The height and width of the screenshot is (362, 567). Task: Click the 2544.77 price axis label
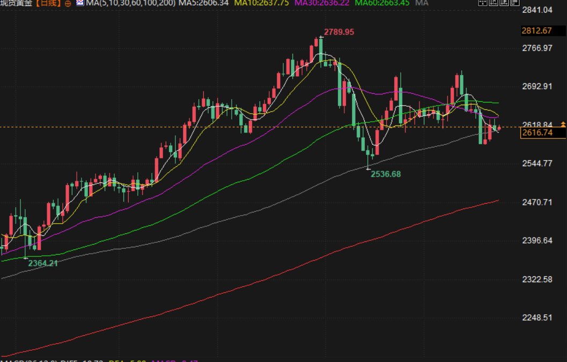pyautogui.click(x=537, y=164)
